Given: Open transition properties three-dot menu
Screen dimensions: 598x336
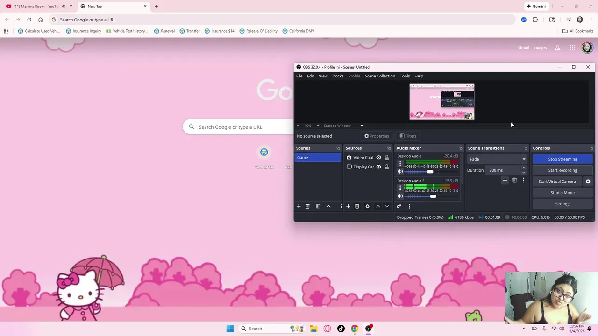Looking at the screenshot, I should pos(523,180).
